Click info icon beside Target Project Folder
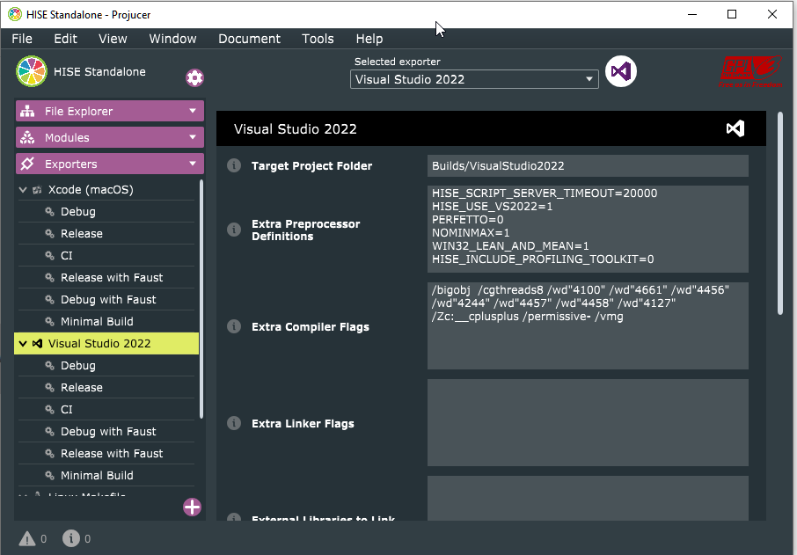Image resolution: width=797 pixels, height=555 pixels. click(x=234, y=165)
